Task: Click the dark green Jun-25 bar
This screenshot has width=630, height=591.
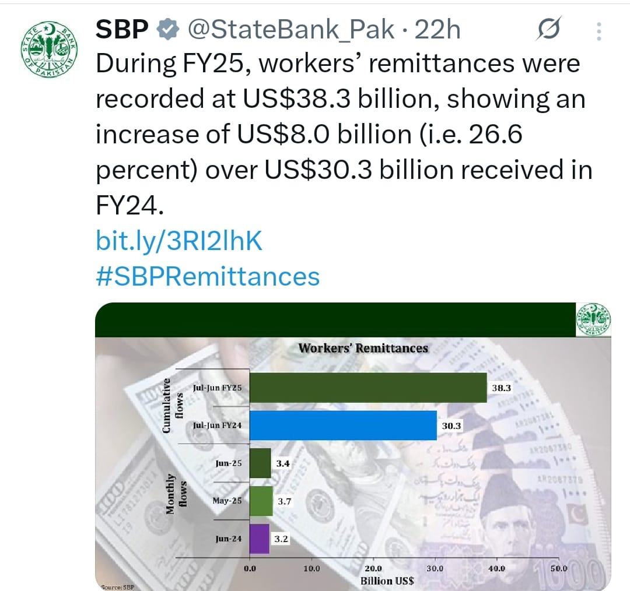Action: click(x=260, y=463)
